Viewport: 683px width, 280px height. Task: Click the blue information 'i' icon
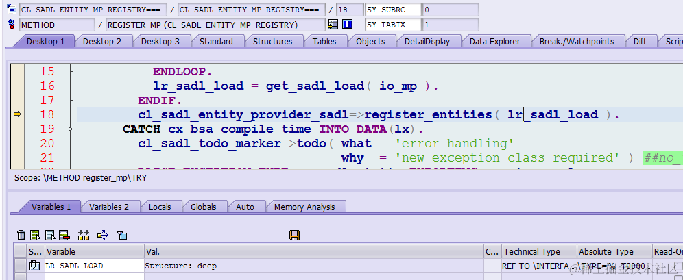click(x=347, y=25)
